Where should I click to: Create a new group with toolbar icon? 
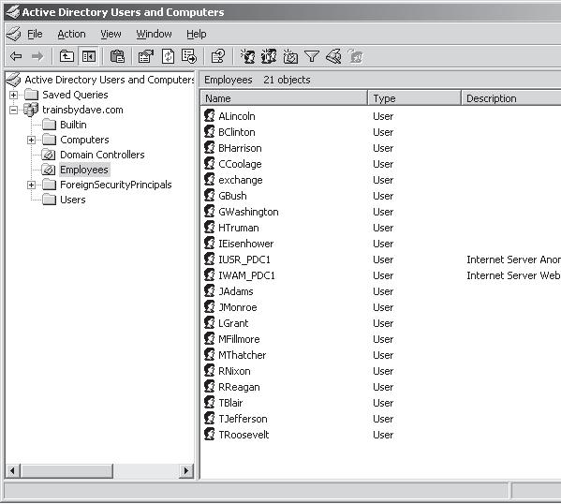[x=269, y=56]
